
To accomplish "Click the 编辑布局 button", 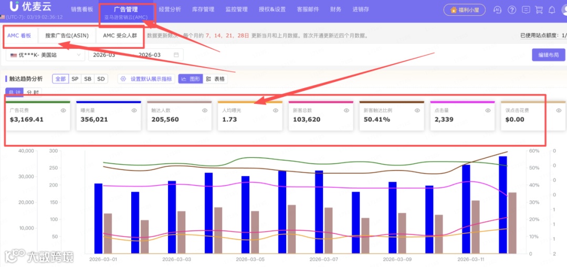I will (548, 55).
